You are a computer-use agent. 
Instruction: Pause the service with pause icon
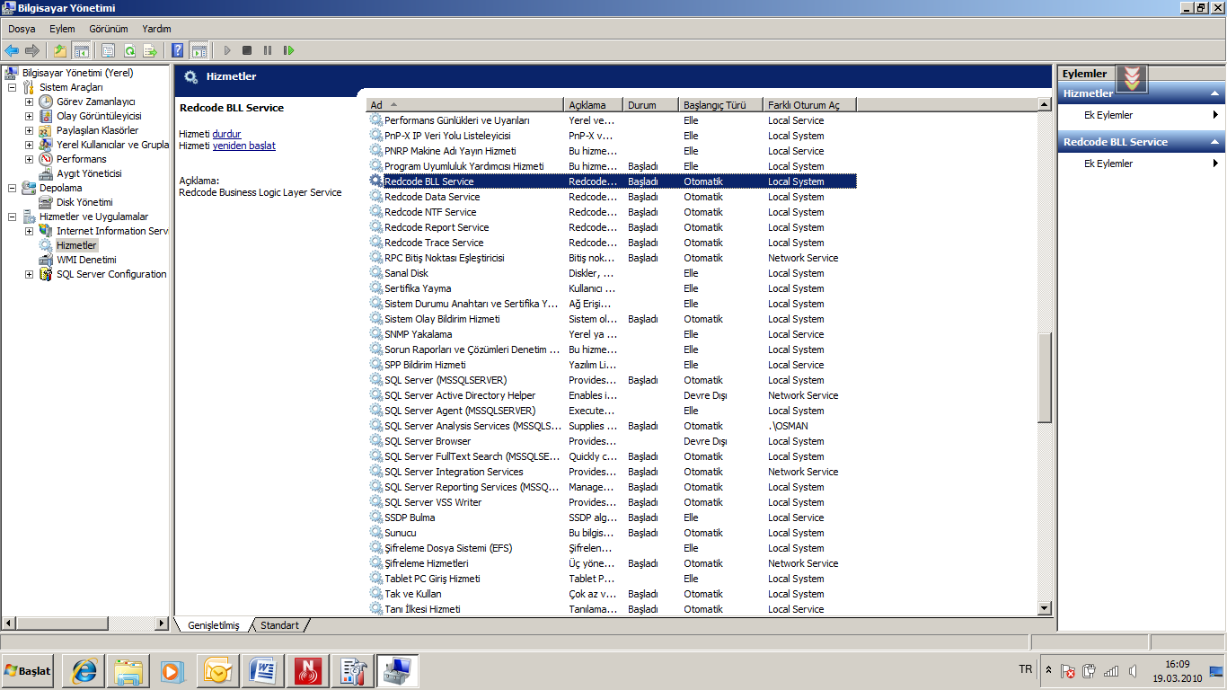click(268, 50)
